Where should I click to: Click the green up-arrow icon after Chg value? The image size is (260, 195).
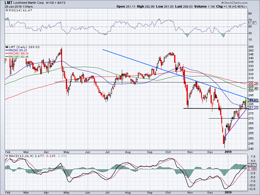click(246, 7)
